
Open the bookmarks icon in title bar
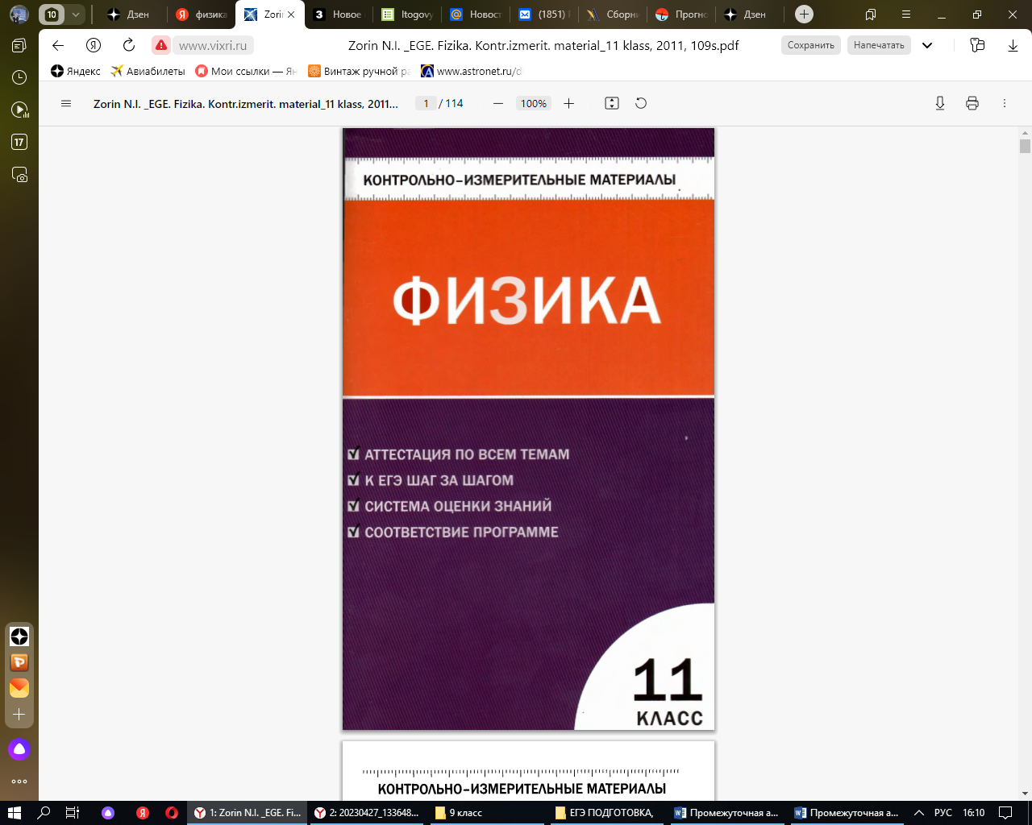(871, 15)
